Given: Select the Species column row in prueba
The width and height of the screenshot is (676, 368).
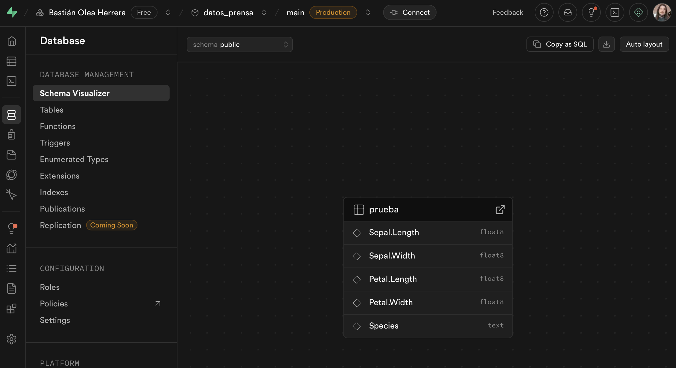Looking at the screenshot, I should click(x=428, y=326).
